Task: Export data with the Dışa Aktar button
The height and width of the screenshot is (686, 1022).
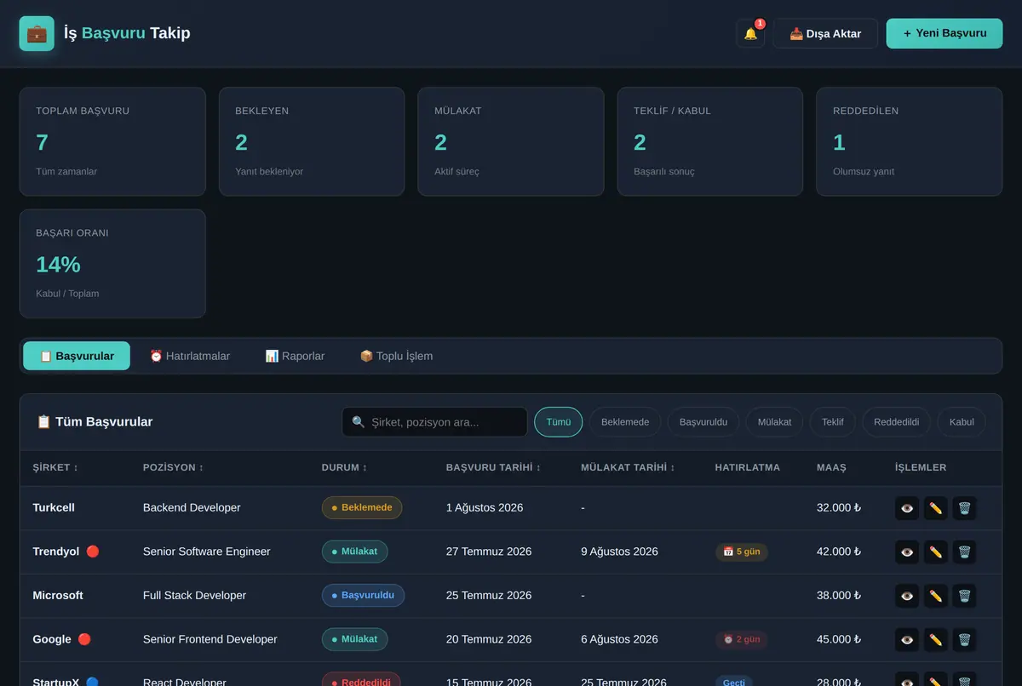Action: [825, 33]
